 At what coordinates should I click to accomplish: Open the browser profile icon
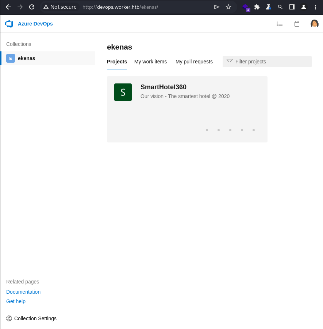click(x=303, y=7)
